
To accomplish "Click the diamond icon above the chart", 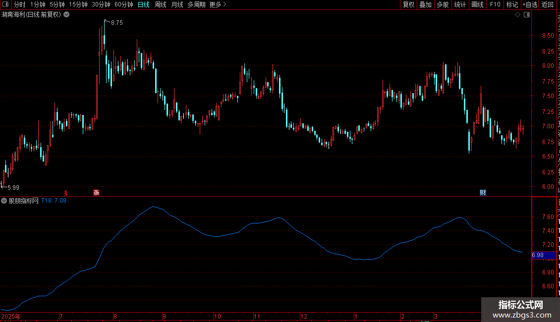I will [517, 15].
